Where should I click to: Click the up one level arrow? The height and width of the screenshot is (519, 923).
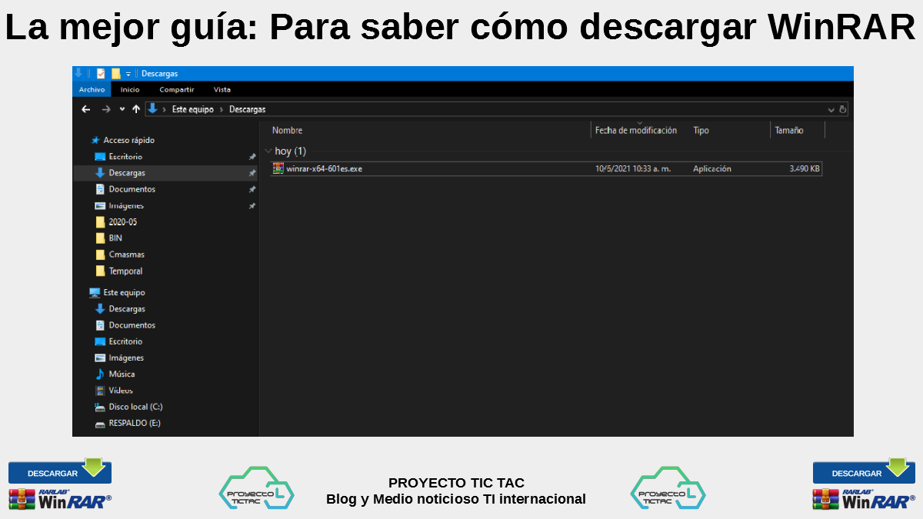[136, 109]
